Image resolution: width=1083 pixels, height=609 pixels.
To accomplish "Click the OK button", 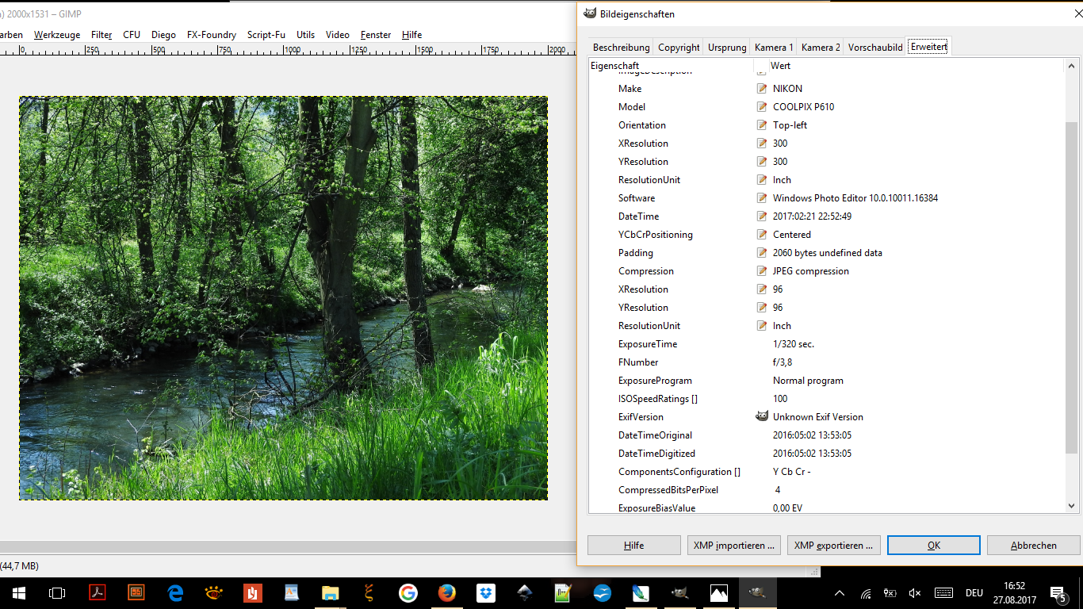I will (x=933, y=546).
